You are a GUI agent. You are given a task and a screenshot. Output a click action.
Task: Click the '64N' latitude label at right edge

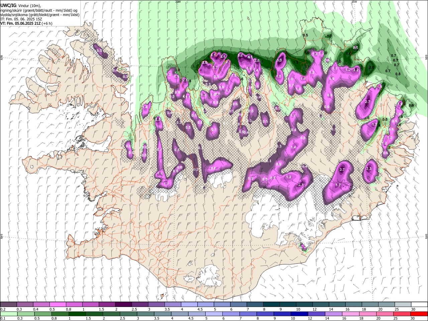[x=426, y=236]
